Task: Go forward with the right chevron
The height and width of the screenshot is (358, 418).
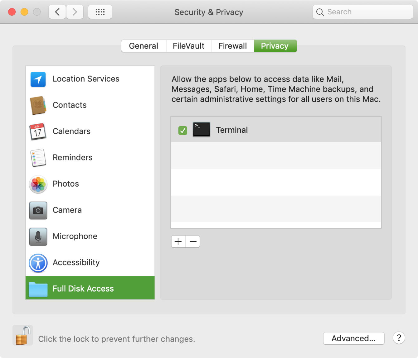Action: click(x=75, y=12)
